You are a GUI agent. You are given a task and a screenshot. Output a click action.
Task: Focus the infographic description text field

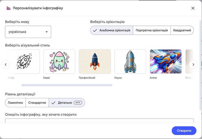99,120
